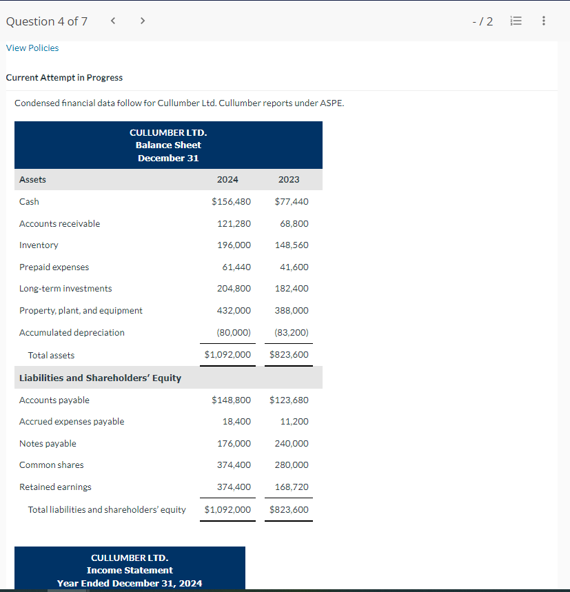The width and height of the screenshot is (570, 592).
Task: Select the Cash value $156,480
Action: 232,201
